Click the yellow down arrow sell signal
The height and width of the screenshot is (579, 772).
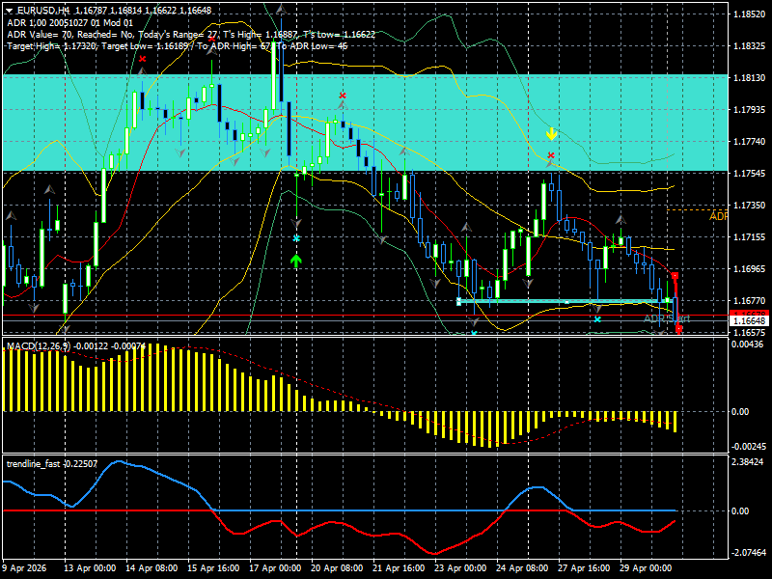tap(551, 133)
